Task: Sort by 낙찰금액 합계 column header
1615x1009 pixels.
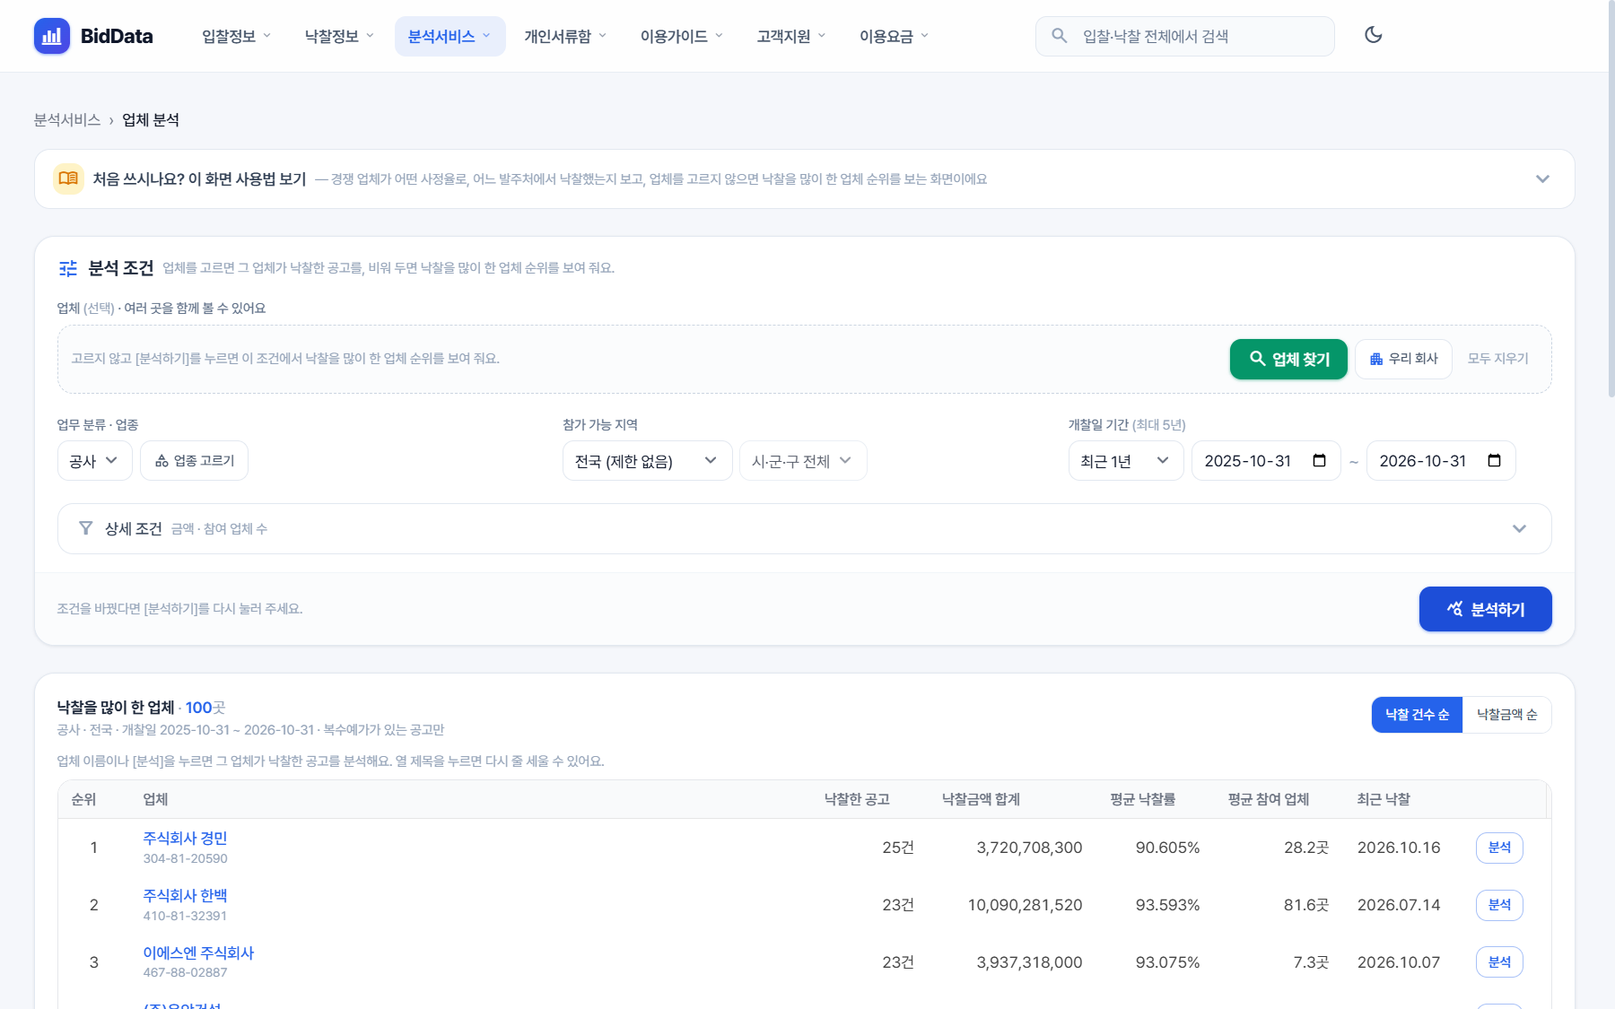Action: 981,799
